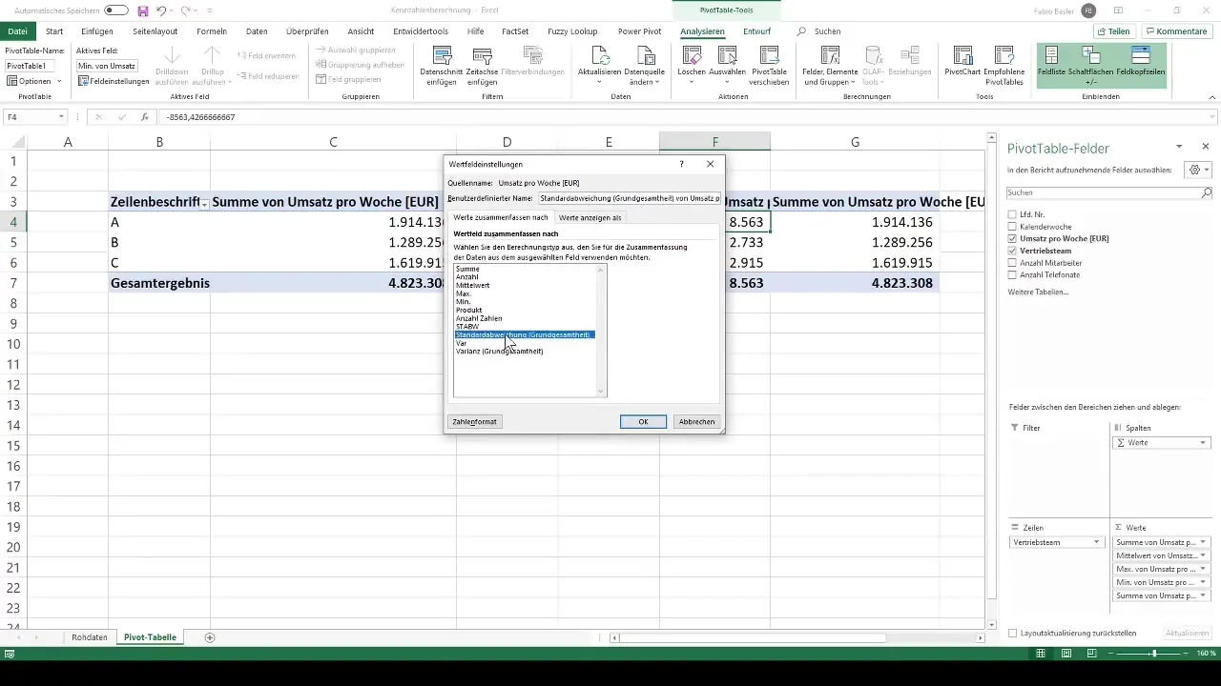Uncheck Umsatz pro Woche [EUR] checkbox
Screen dimensions: 1221x686
[x=1013, y=238]
